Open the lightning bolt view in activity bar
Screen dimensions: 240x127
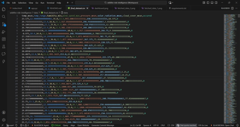(4, 61)
